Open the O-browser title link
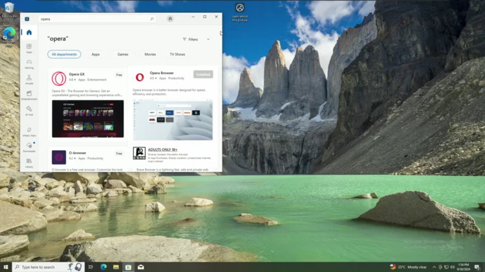The image size is (485, 272). coord(78,153)
